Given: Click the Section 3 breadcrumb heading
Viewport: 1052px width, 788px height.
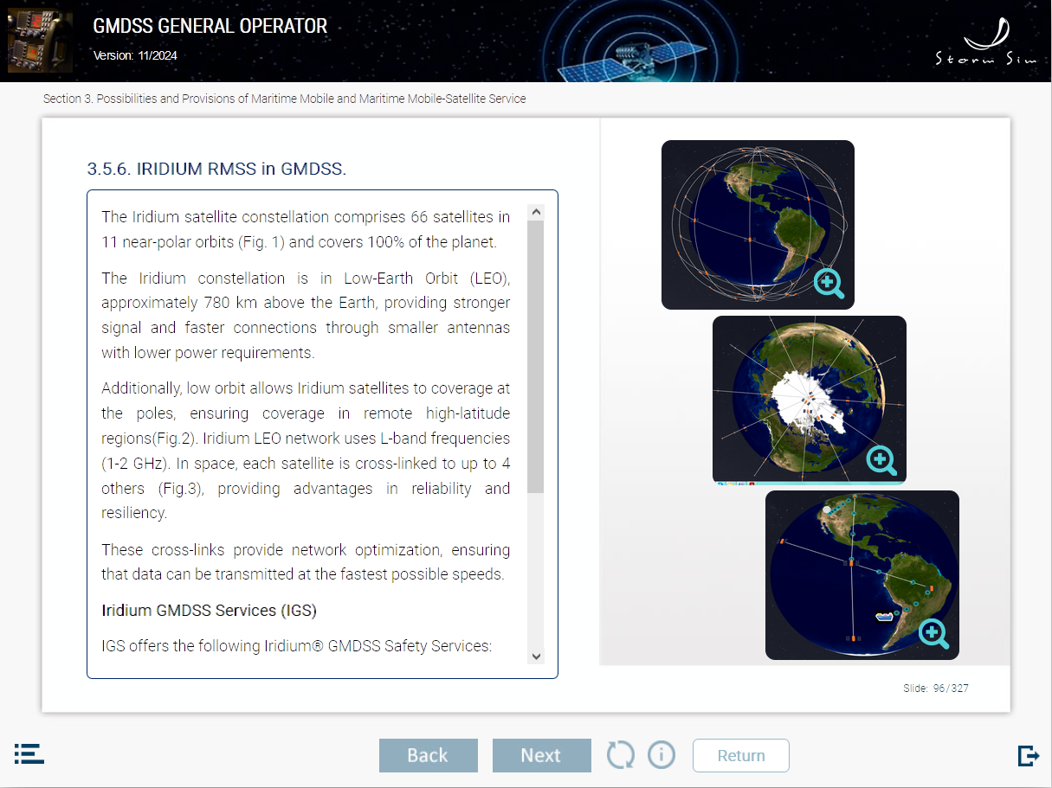Looking at the screenshot, I should (x=284, y=99).
